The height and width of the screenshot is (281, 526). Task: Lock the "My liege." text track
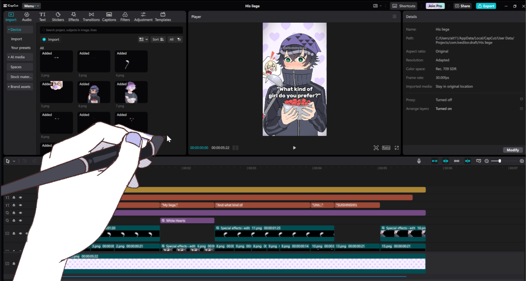click(x=14, y=205)
